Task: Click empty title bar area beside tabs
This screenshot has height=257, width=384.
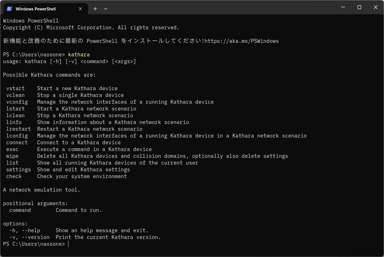Action: (220, 7)
